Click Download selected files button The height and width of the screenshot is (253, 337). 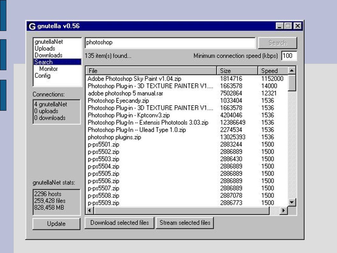(119, 223)
